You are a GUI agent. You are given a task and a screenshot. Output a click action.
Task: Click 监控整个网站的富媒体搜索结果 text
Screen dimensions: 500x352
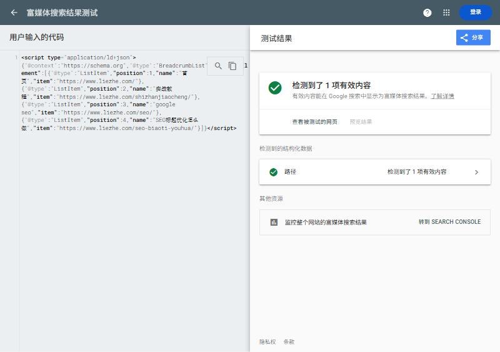click(326, 222)
